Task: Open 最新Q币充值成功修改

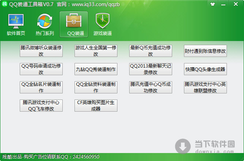Action: pos(151,51)
